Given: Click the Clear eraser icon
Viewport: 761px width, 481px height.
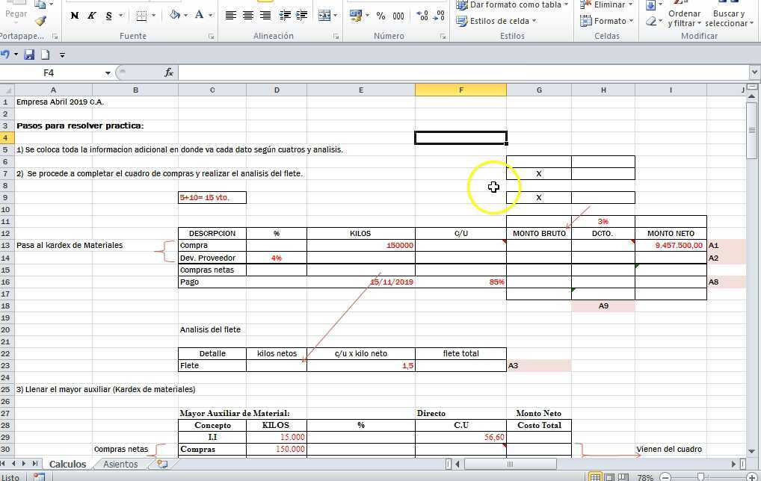Looking at the screenshot, I should pyautogui.click(x=651, y=22).
